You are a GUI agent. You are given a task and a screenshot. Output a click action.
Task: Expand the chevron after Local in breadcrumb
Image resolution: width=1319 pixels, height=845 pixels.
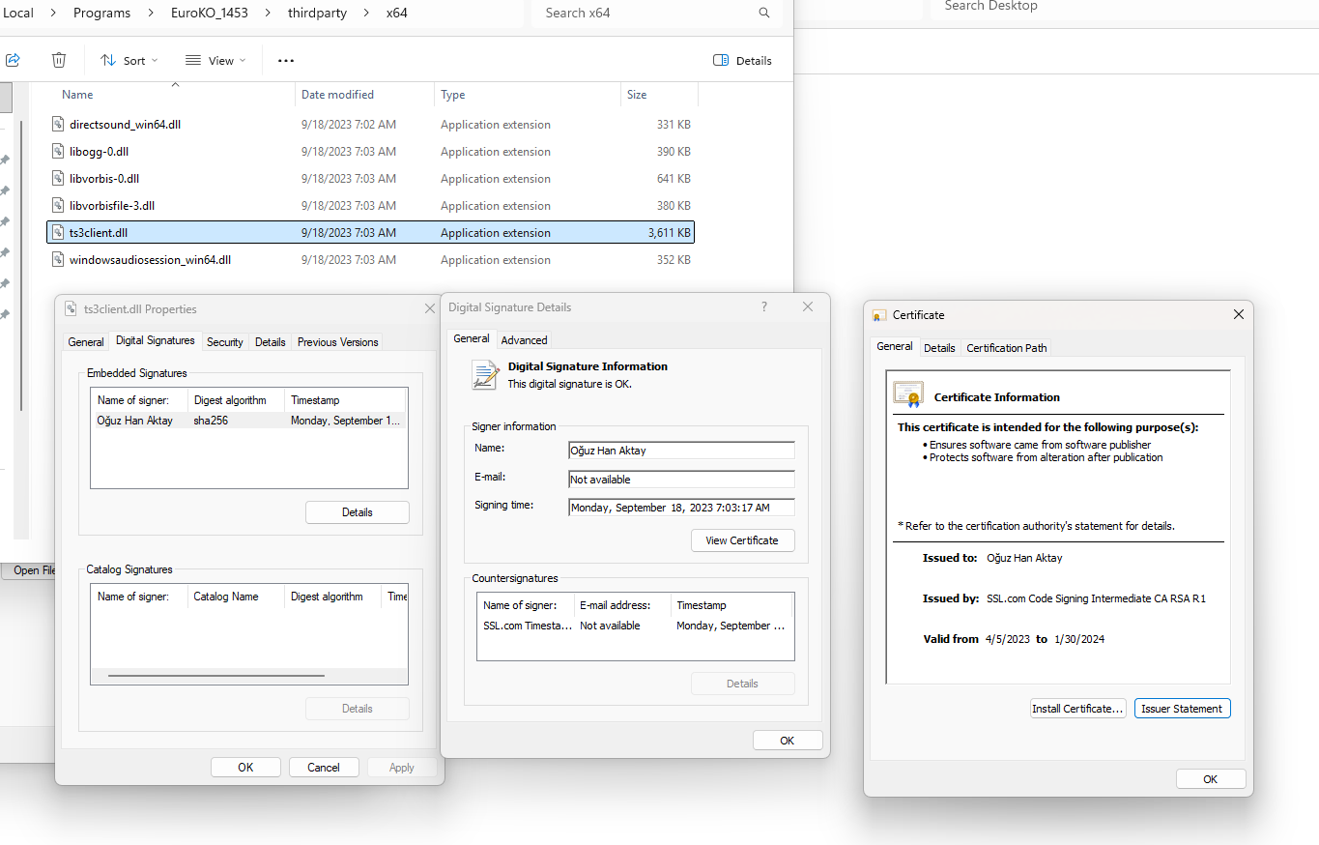click(54, 13)
